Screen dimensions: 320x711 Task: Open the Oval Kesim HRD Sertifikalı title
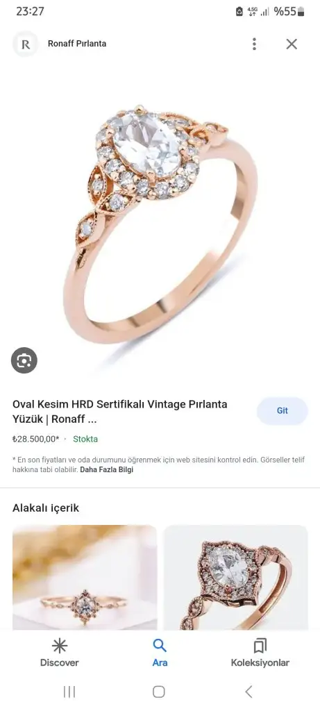pyautogui.click(x=119, y=411)
